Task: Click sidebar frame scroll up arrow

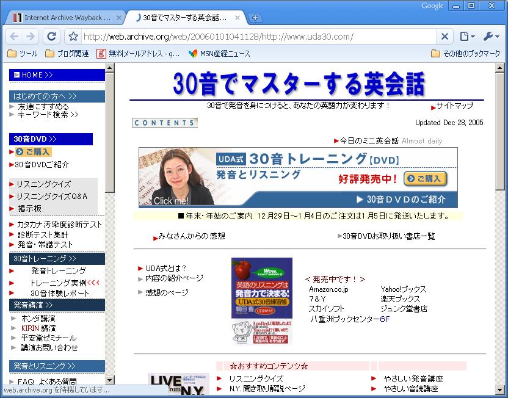Action: tap(110, 68)
